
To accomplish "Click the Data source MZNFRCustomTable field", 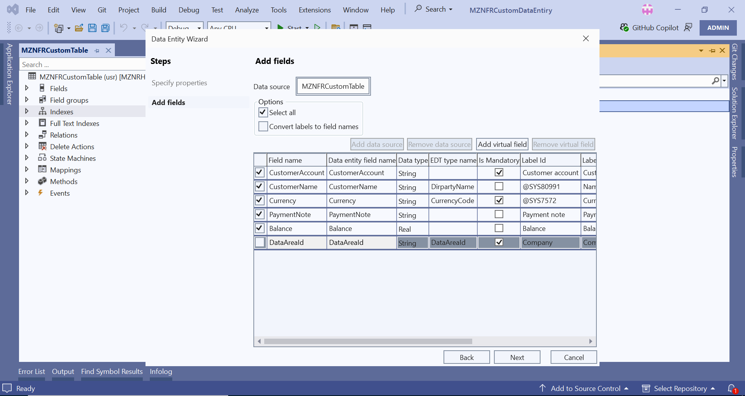I will point(333,86).
